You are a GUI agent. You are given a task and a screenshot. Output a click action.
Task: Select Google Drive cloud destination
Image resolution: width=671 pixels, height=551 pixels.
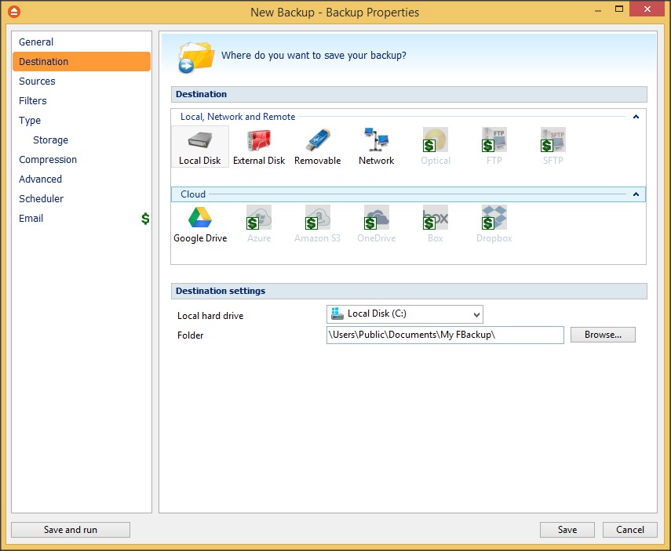200,224
